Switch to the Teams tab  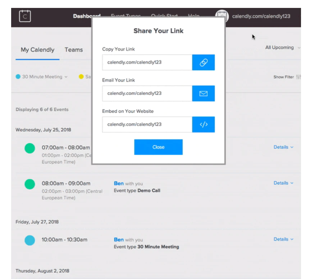click(73, 50)
